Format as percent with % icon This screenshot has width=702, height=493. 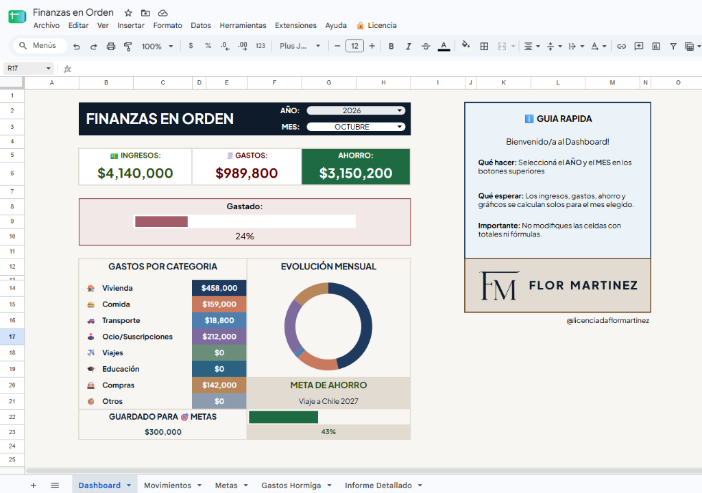click(x=208, y=46)
